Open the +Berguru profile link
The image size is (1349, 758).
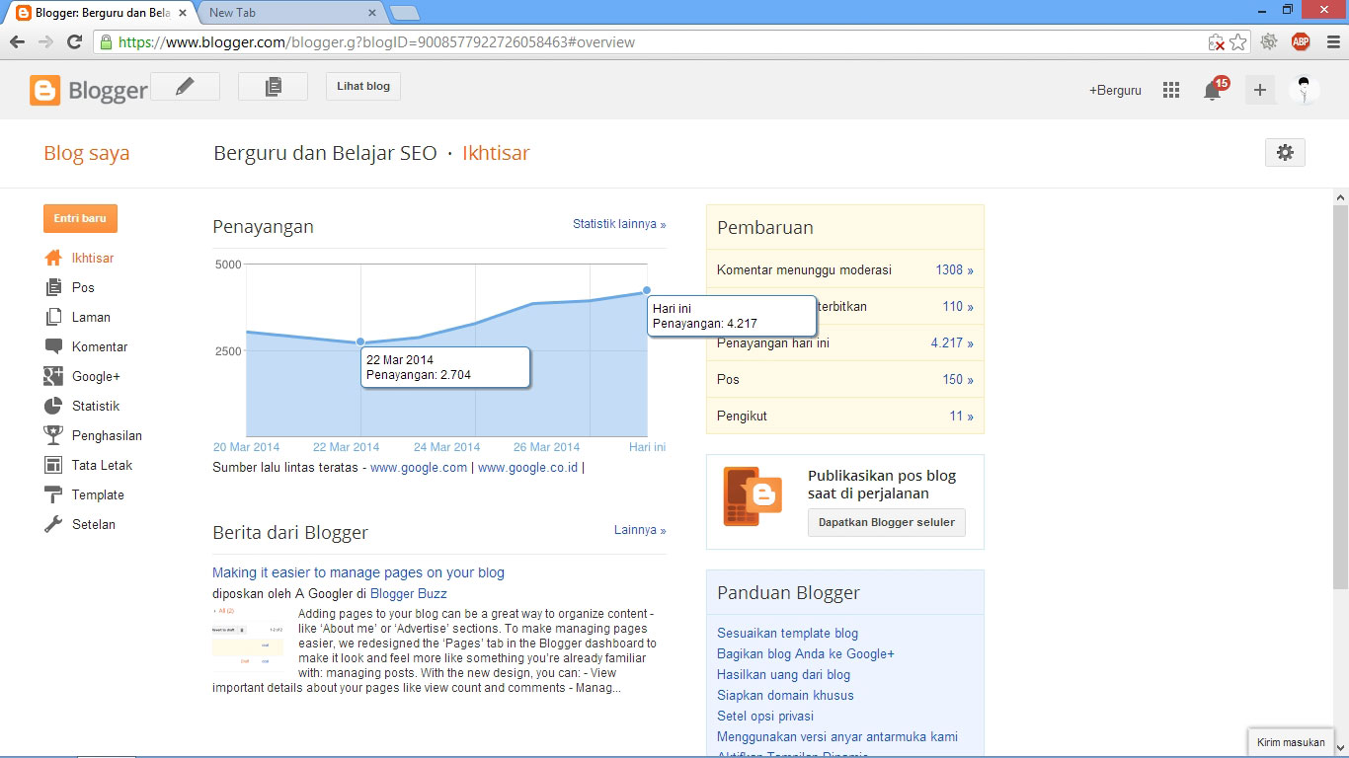pyautogui.click(x=1115, y=90)
